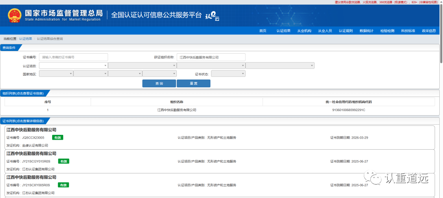Click issuer 金虔认证有限公司
This screenshot has width=443, height=198.
point(35,146)
